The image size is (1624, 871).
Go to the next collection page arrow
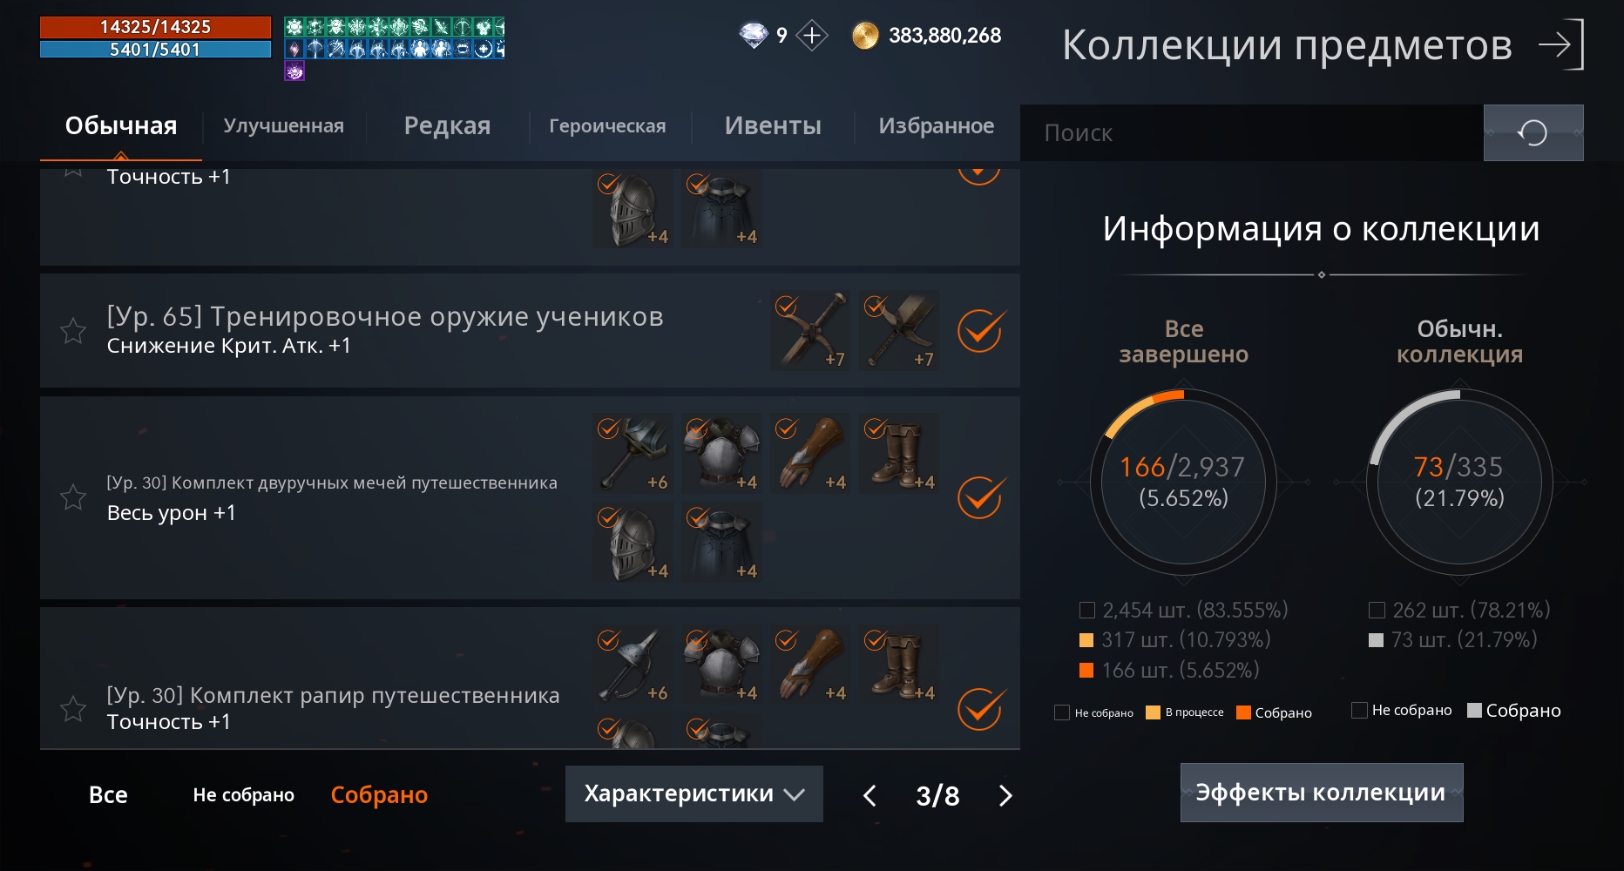(x=1005, y=795)
